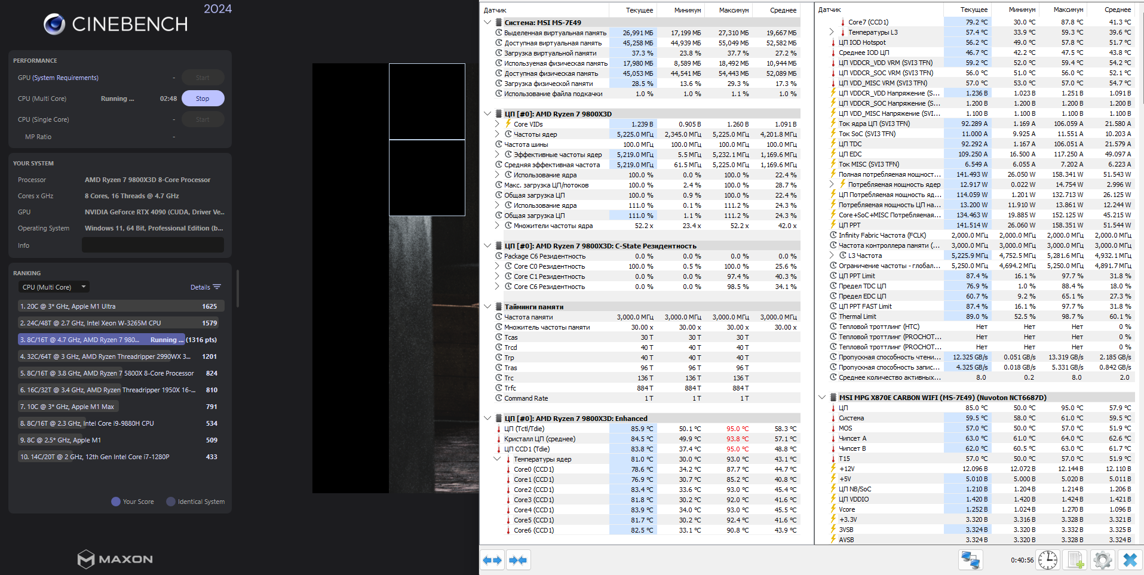The image size is (1144, 575).
Task: Click chip icon of 'Система: MSI MS-7E49'
Action: (x=498, y=23)
